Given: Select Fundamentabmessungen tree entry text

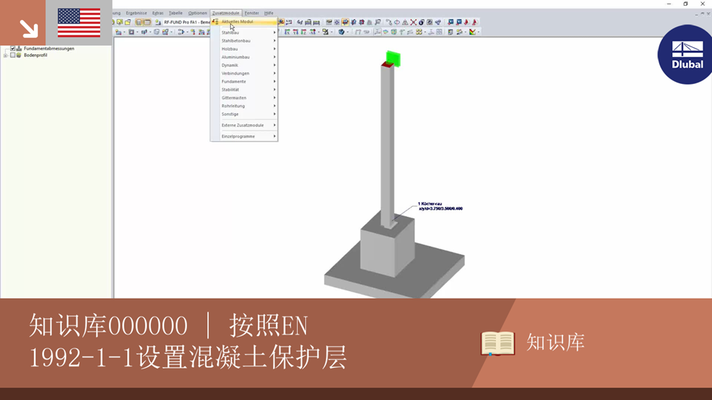Looking at the screenshot, I should click(x=49, y=48).
